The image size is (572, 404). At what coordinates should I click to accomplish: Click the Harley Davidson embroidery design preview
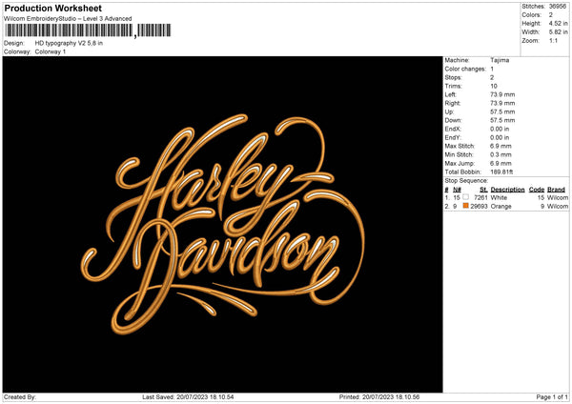[222, 224]
